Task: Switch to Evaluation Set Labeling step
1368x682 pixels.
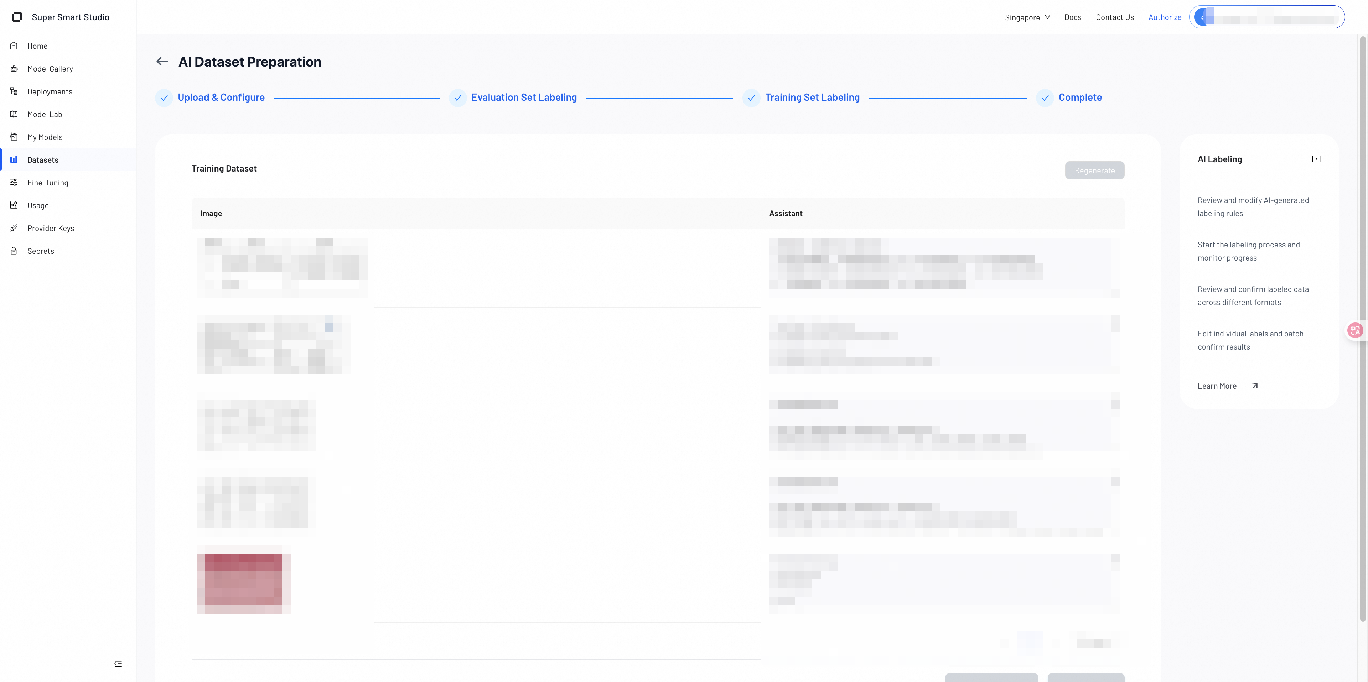Action: [524, 97]
